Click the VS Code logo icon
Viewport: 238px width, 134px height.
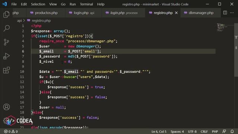click(x=4, y=4)
